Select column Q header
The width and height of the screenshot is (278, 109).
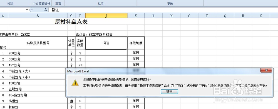coord(225,16)
